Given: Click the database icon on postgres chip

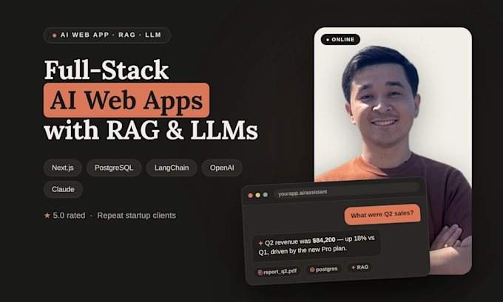Looking at the screenshot, I should (x=312, y=270).
